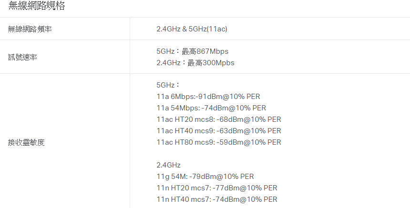Click the 11g 54M -79dBm line
The image size is (410, 208).
tap(205, 177)
